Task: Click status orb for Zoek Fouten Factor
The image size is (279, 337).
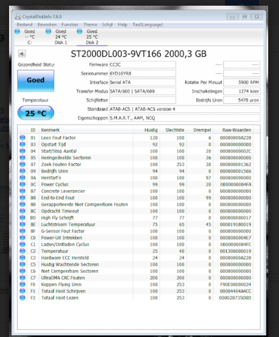Action: pos(22,165)
